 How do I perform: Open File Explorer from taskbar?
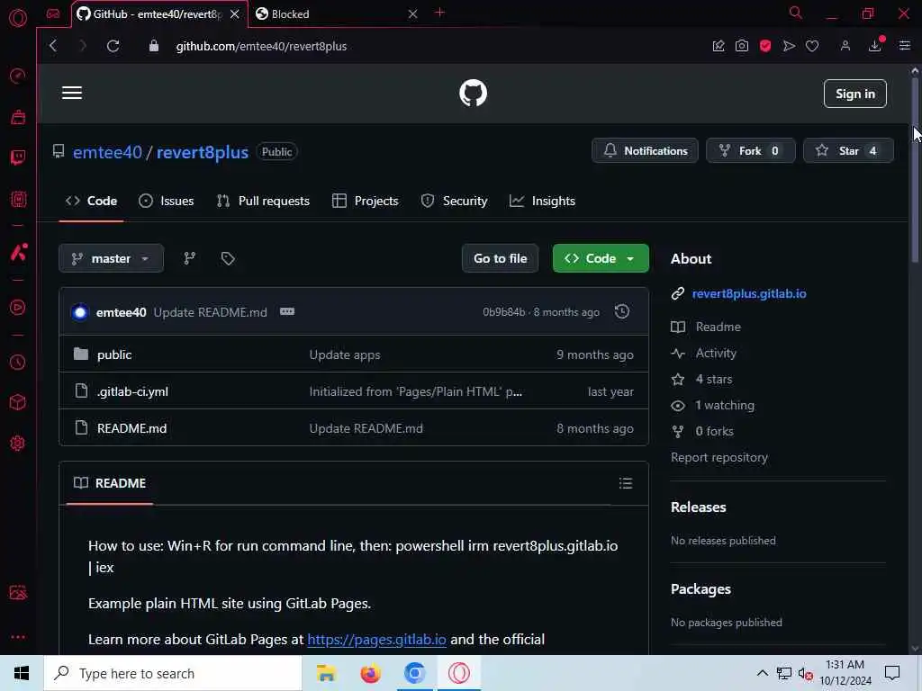click(x=326, y=673)
